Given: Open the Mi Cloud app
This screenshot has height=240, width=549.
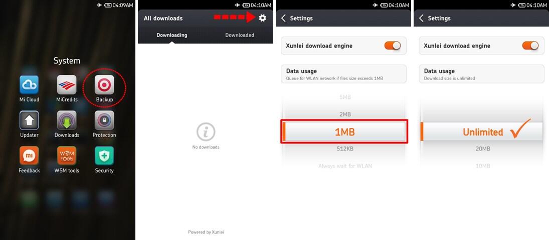Looking at the screenshot, I should pos(29,85).
